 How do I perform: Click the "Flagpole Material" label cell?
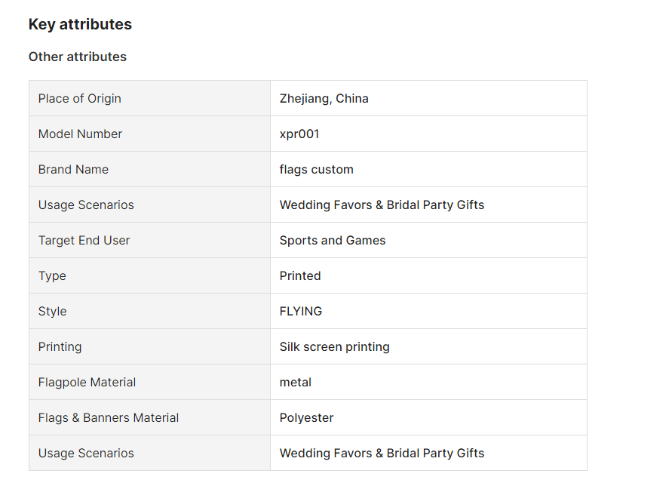[87, 382]
